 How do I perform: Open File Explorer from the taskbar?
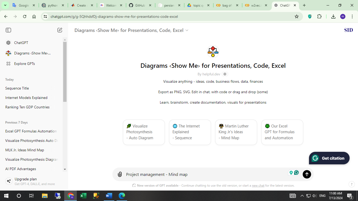[45, 196]
